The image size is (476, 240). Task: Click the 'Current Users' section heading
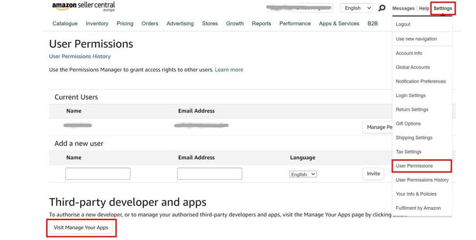click(x=76, y=97)
